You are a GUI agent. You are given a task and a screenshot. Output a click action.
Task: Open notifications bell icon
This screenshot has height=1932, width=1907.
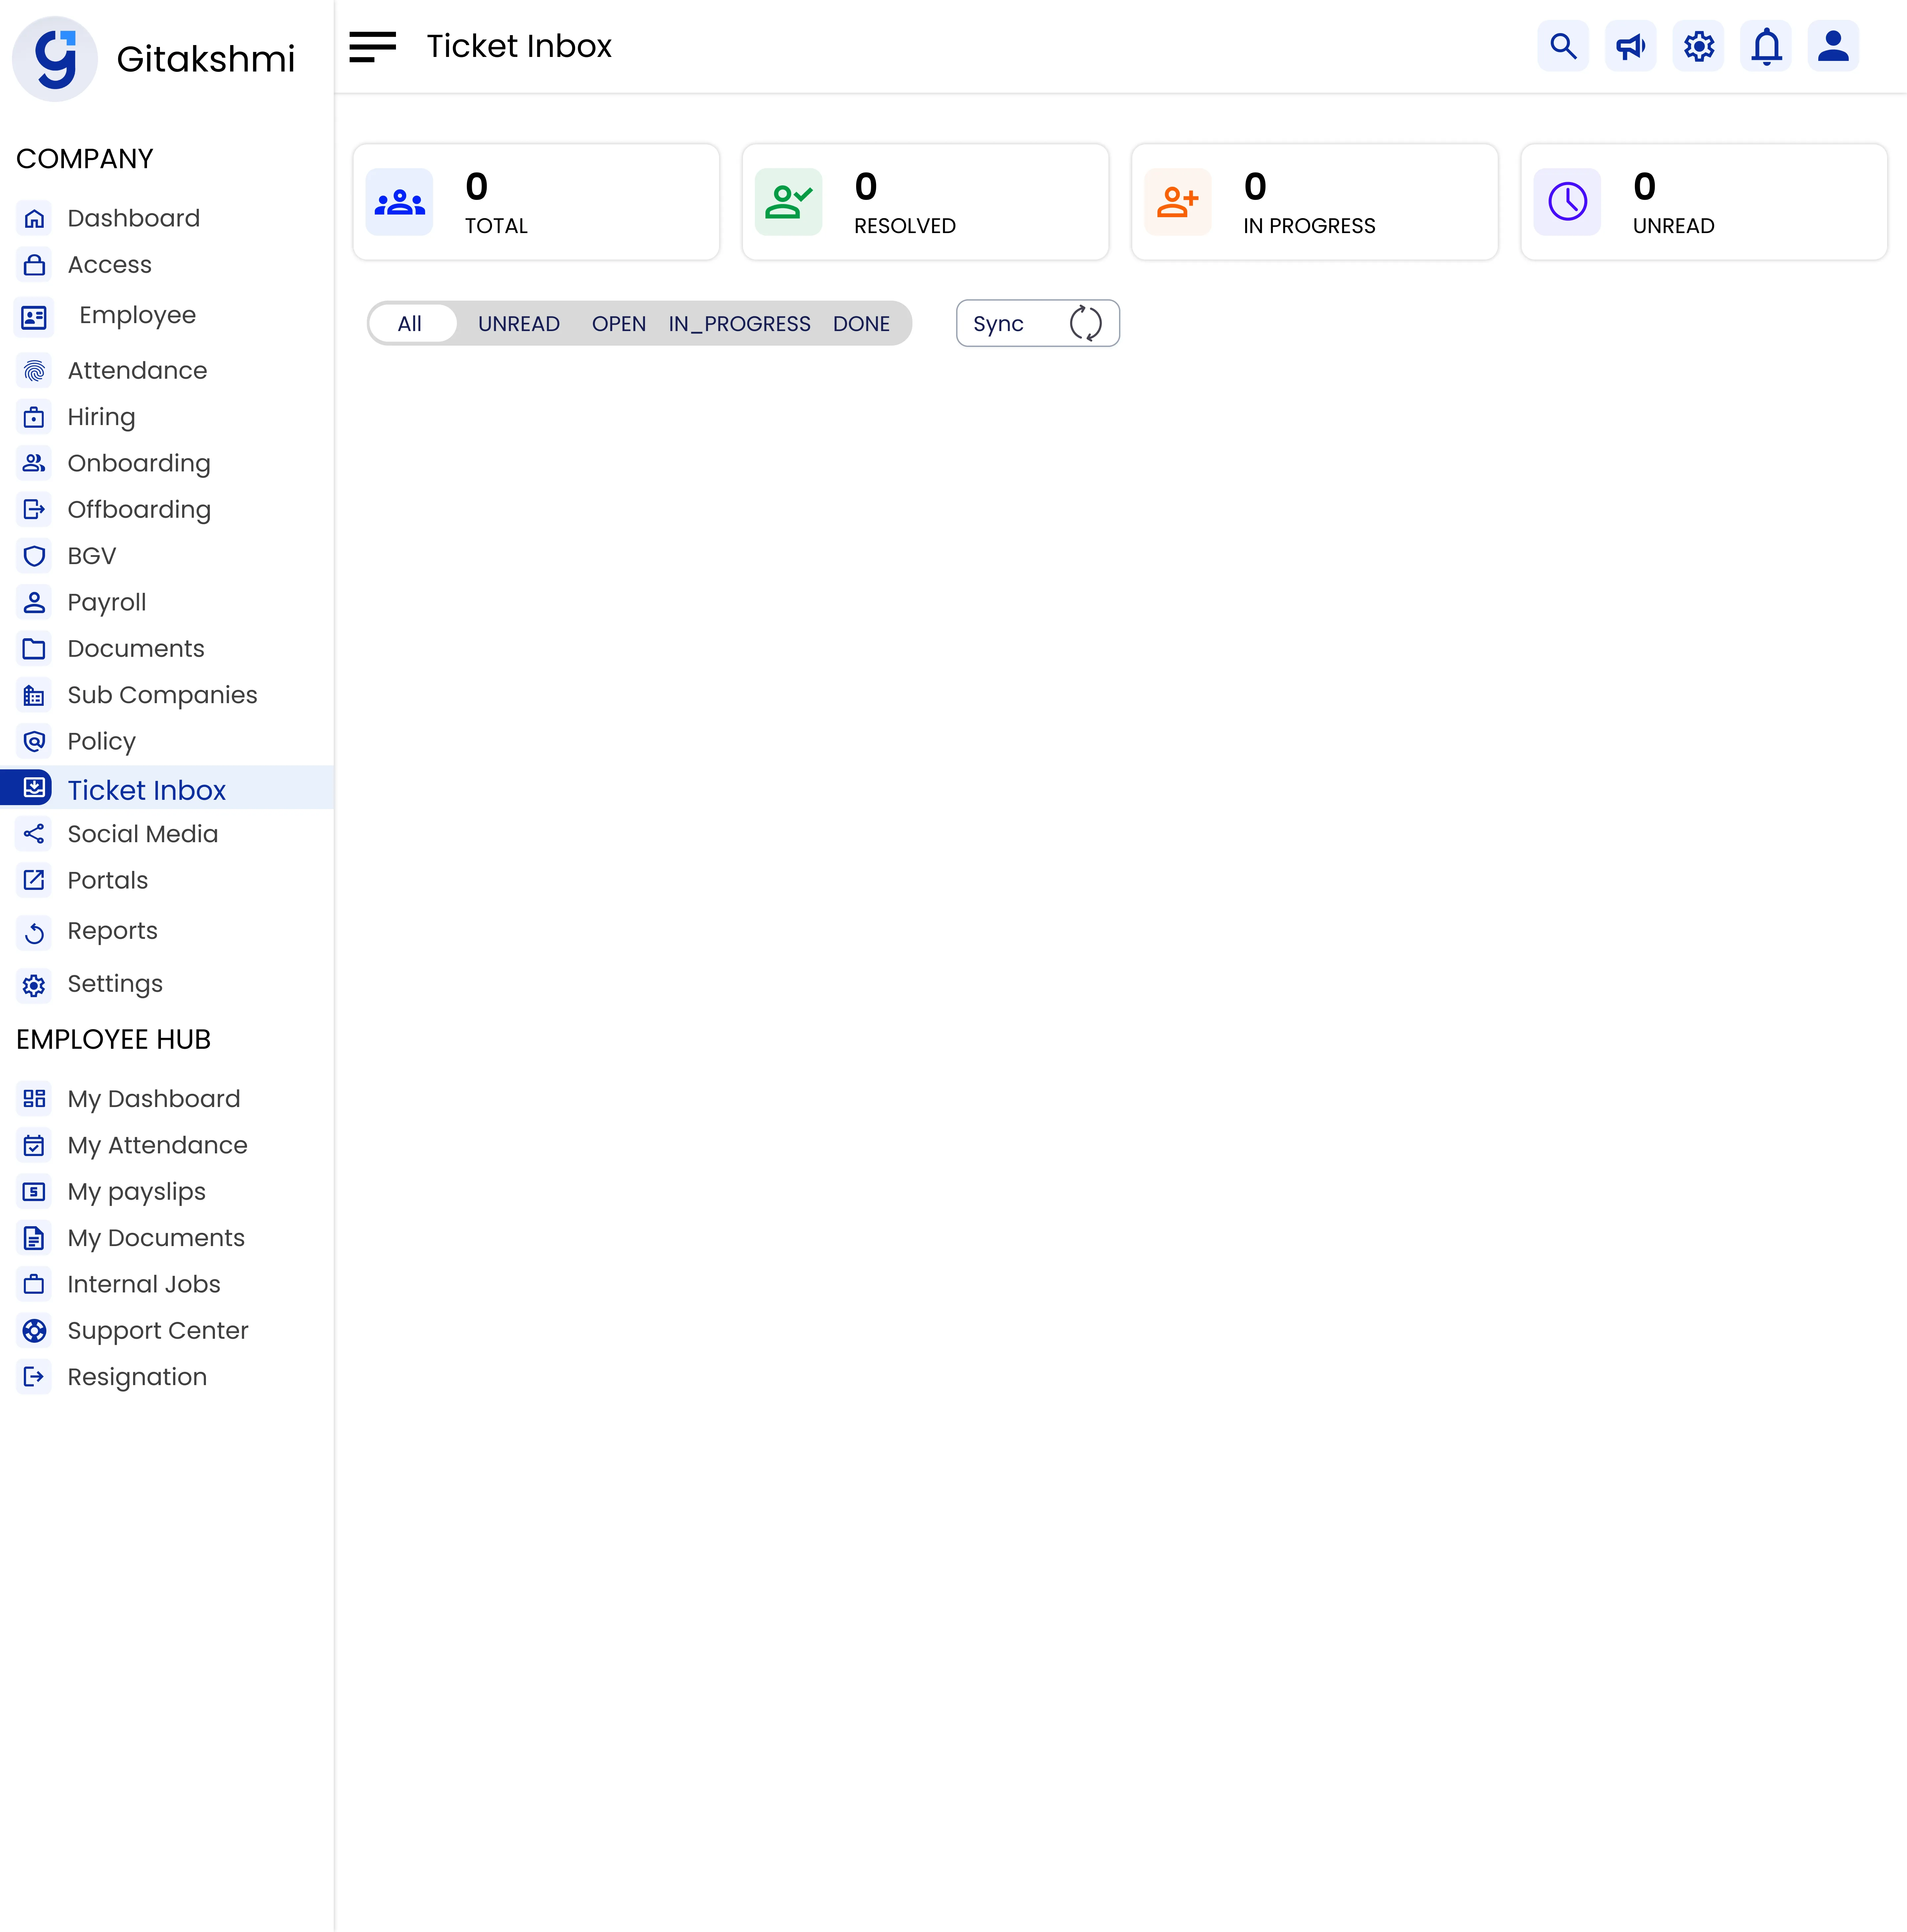click(1766, 46)
